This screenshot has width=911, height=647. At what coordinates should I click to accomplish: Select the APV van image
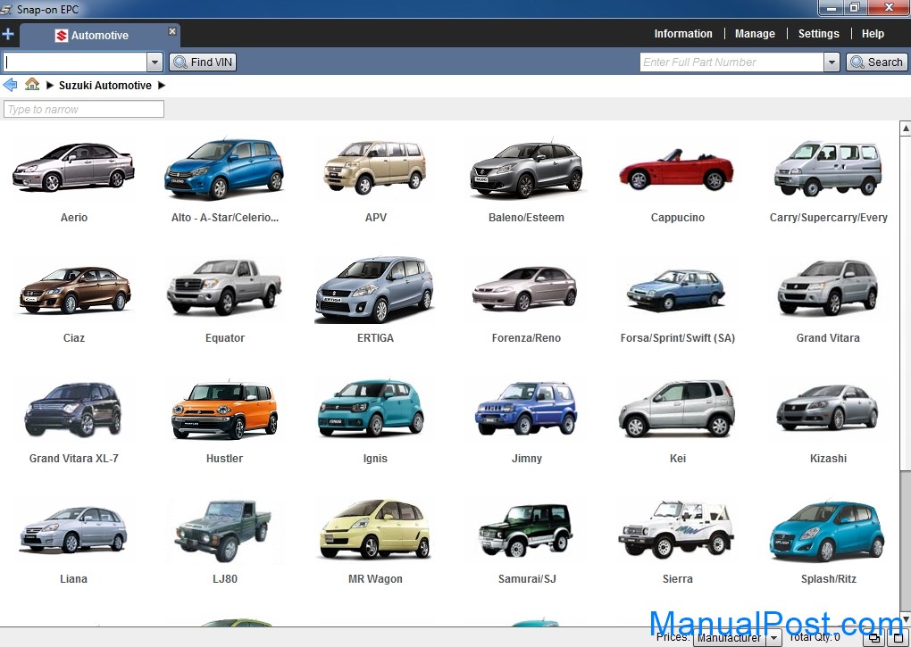[375, 167]
